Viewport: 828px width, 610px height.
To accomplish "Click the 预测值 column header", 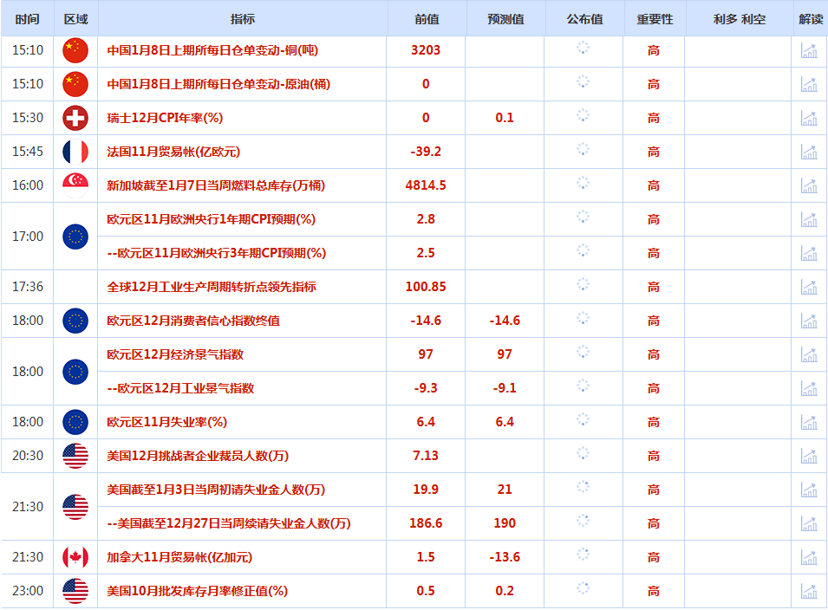I will tap(505, 19).
